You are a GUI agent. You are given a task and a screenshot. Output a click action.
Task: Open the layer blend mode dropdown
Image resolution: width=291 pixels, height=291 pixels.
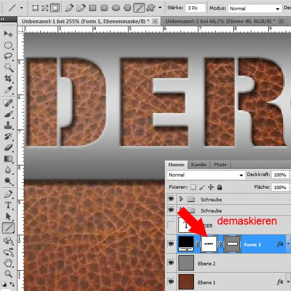[205, 175]
